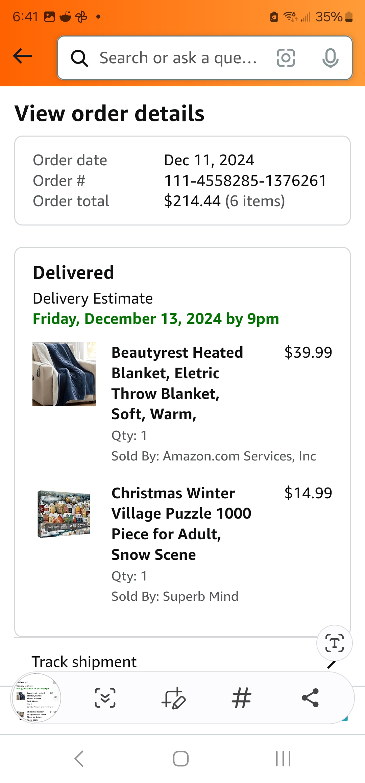Tap the back arrow beside the search bar

(x=23, y=56)
